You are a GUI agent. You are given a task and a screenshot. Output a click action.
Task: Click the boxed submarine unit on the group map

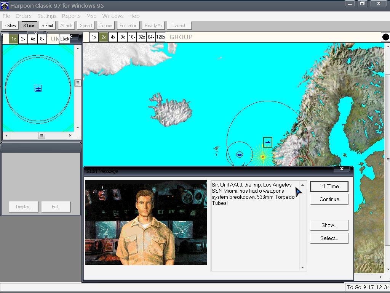tap(268, 142)
